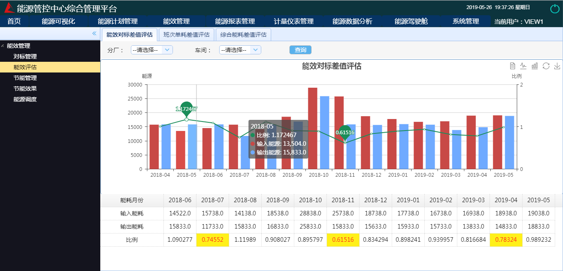Click the red input bar for 2018-11
563x271 pixels.
tap(339, 133)
